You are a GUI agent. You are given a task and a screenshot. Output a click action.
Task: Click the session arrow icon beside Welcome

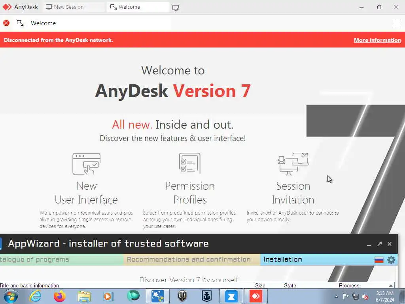(x=20, y=23)
